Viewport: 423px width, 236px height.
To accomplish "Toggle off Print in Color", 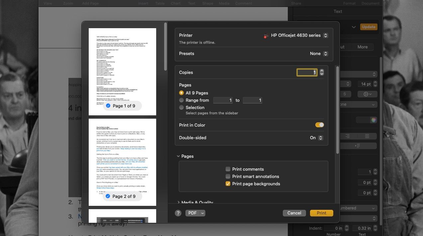I will (319, 125).
